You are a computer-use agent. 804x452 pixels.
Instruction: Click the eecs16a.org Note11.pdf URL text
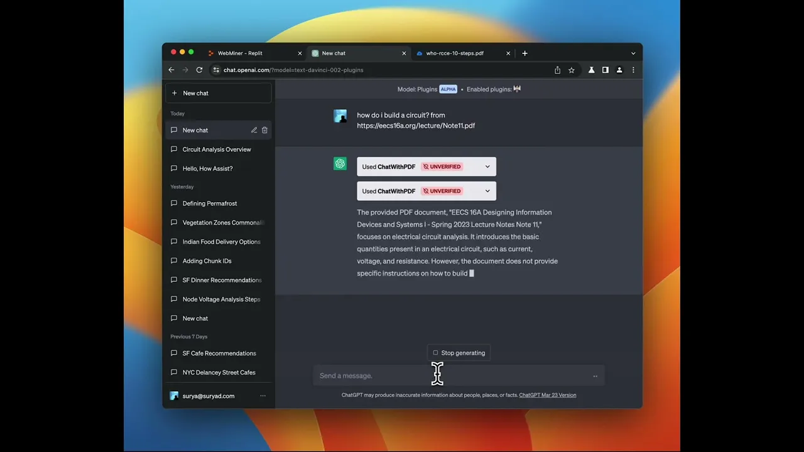coord(416,126)
